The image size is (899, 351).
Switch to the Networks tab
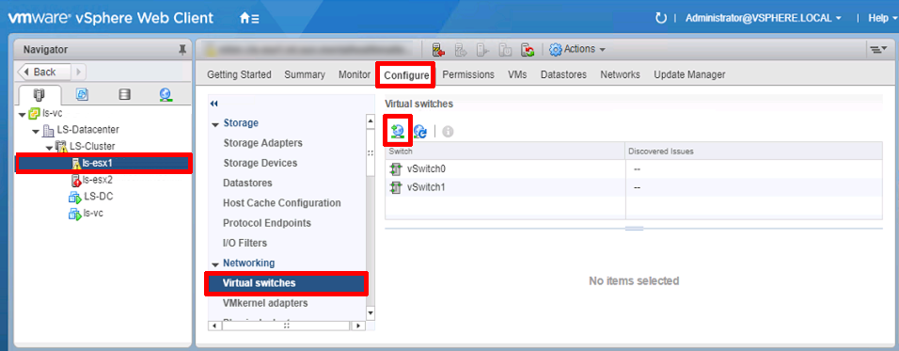620,74
